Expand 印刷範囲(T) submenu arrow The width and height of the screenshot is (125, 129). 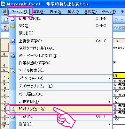[109, 102]
